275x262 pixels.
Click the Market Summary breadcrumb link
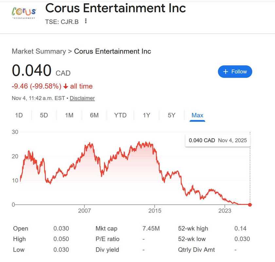click(39, 51)
